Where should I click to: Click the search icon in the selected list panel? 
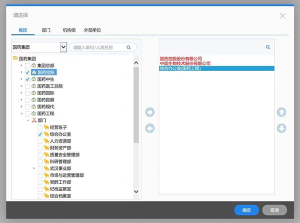[x=268, y=47]
